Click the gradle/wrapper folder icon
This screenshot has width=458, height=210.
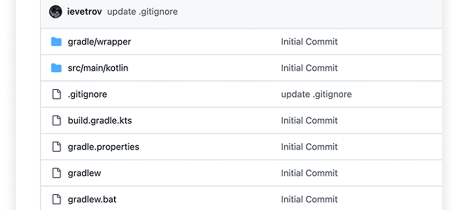[x=56, y=42]
